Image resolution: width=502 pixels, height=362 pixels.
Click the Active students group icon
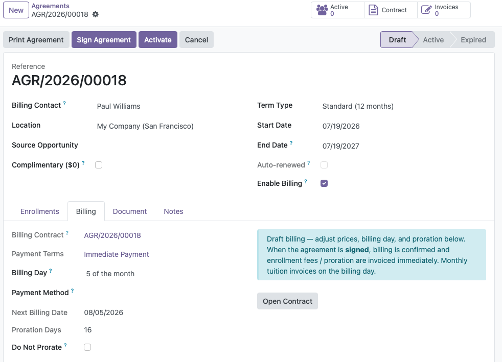[x=322, y=10]
